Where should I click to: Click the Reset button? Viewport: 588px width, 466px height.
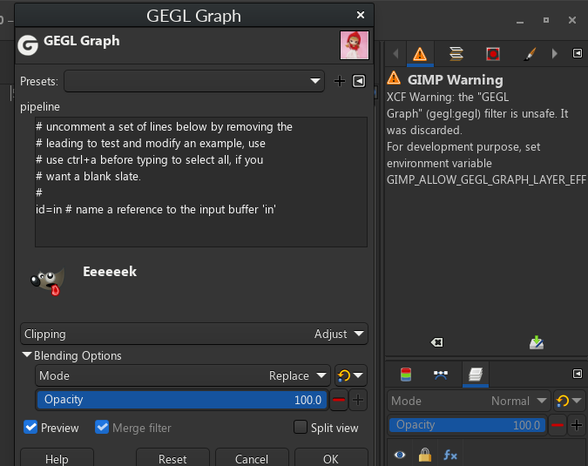tap(172, 458)
